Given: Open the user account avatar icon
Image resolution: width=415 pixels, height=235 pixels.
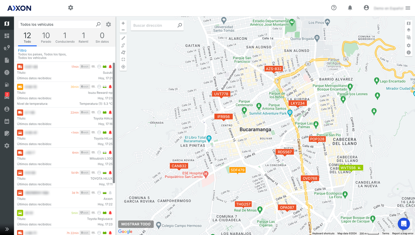Looking at the screenshot, I should tap(366, 8).
